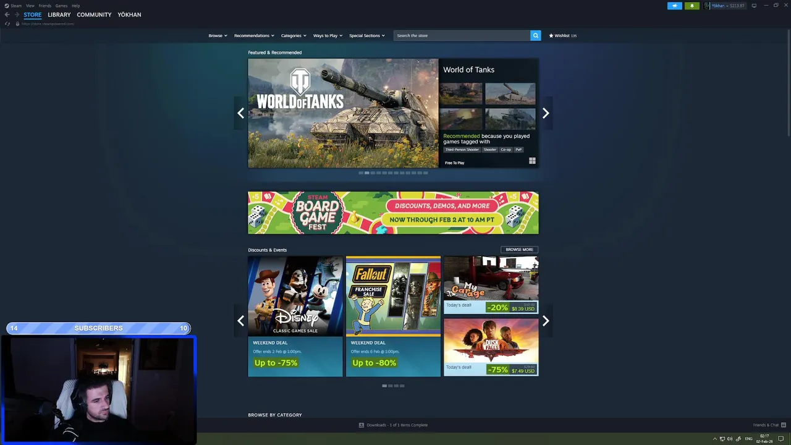The height and width of the screenshot is (445, 791).
Task: Open Friends & Chat icon
Action: (x=784, y=425)
